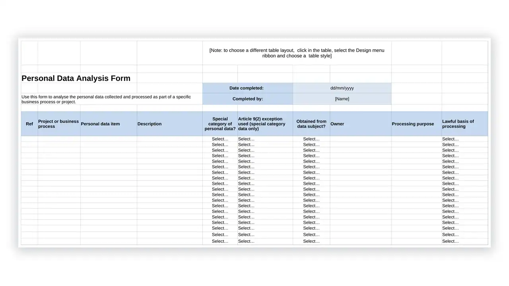
Task: Click the table layout note text
Action: pos(297,53)
